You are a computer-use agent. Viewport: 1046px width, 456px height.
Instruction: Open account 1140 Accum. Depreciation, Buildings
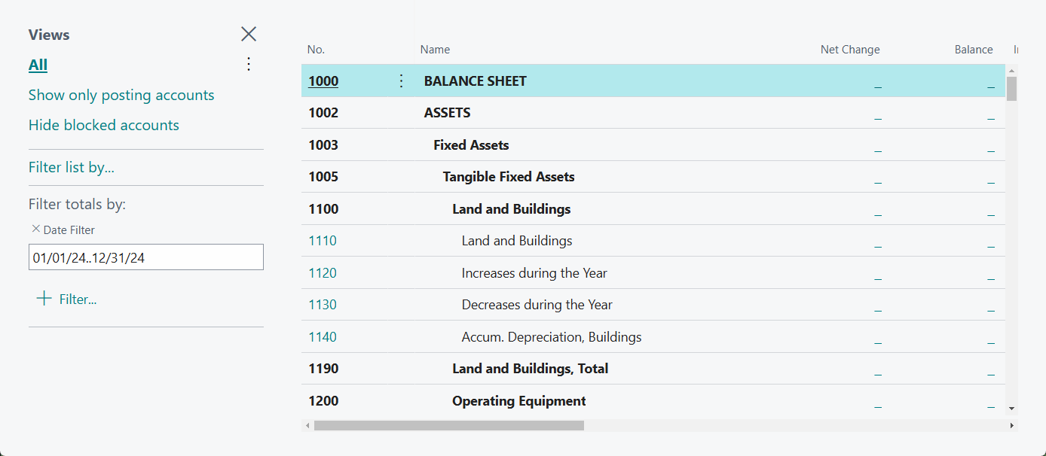[x=322, y=336]
